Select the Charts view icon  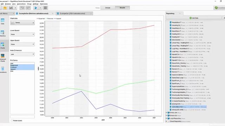pos(2,44)
